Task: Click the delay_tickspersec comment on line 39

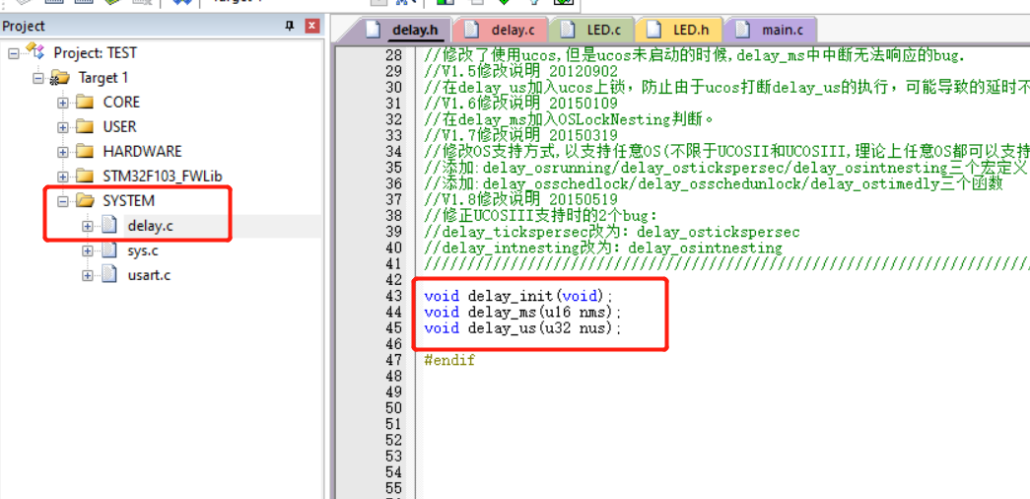Action: point(612,232)
